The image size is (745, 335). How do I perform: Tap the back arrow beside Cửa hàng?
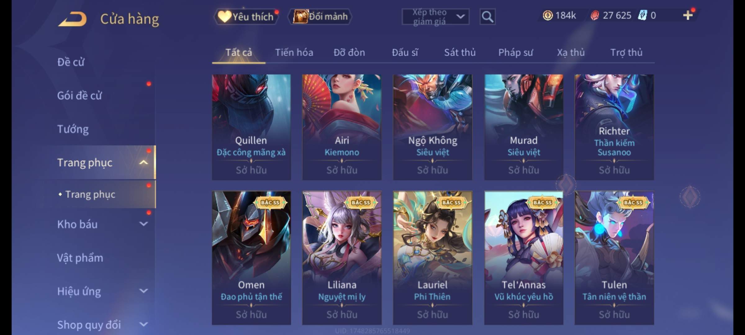coord(73,19)
